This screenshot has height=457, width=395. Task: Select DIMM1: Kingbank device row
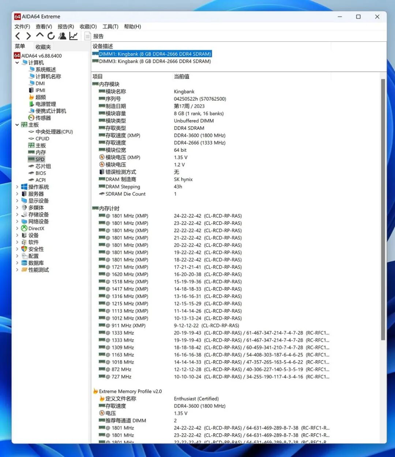152,54
